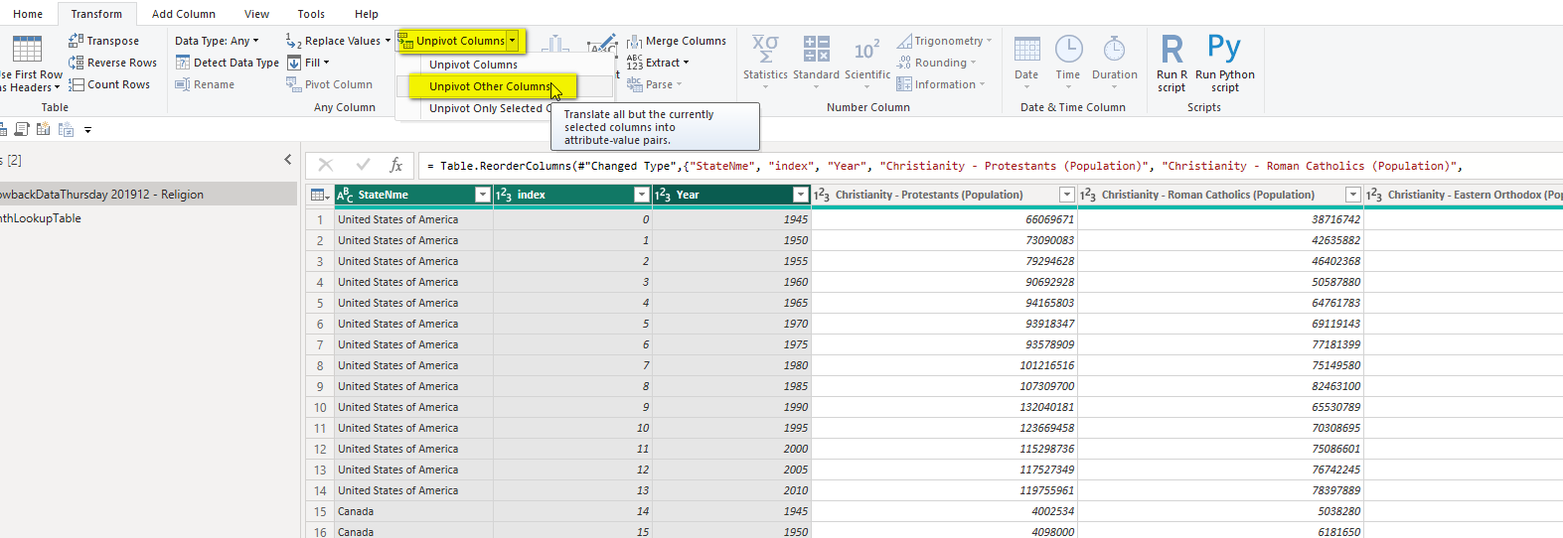
Task: Click the ABC type icon on StateNme column
Action: tap(345, 195)
